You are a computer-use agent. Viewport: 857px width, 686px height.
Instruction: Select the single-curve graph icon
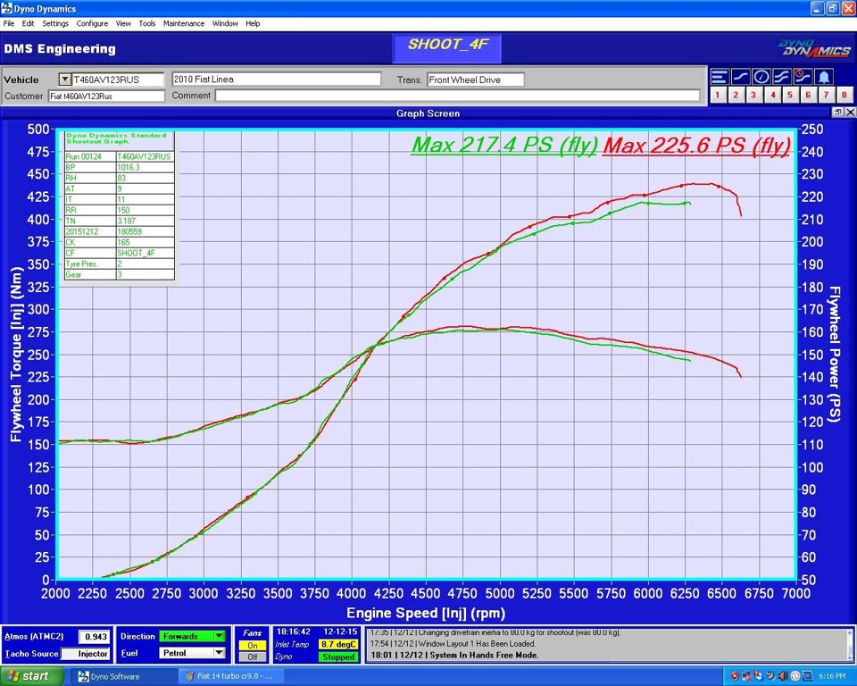[x=740, y=77]
